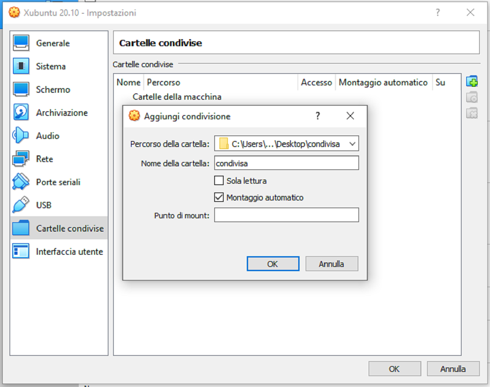The image size is (490, 387).
Task: Select the Accesso column header
Action: coord(316,82)
